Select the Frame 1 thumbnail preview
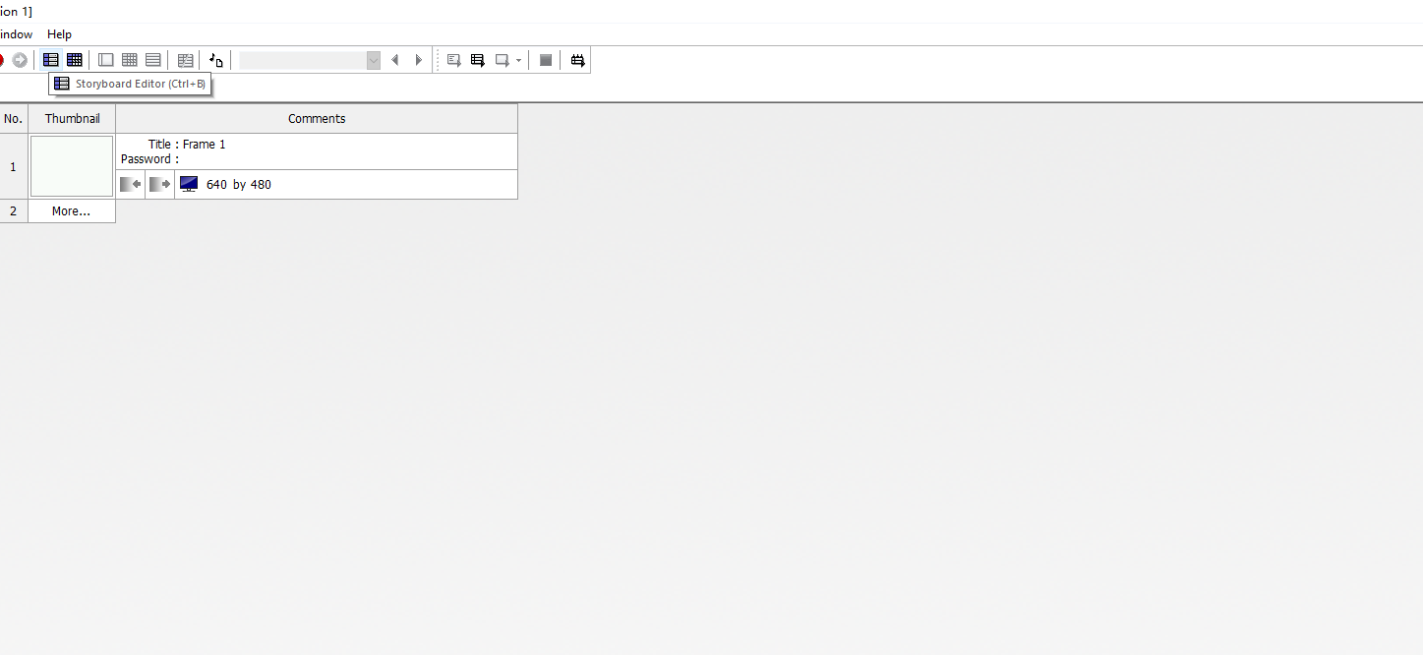The image size is (1423, 655). (x=72, y=166)
